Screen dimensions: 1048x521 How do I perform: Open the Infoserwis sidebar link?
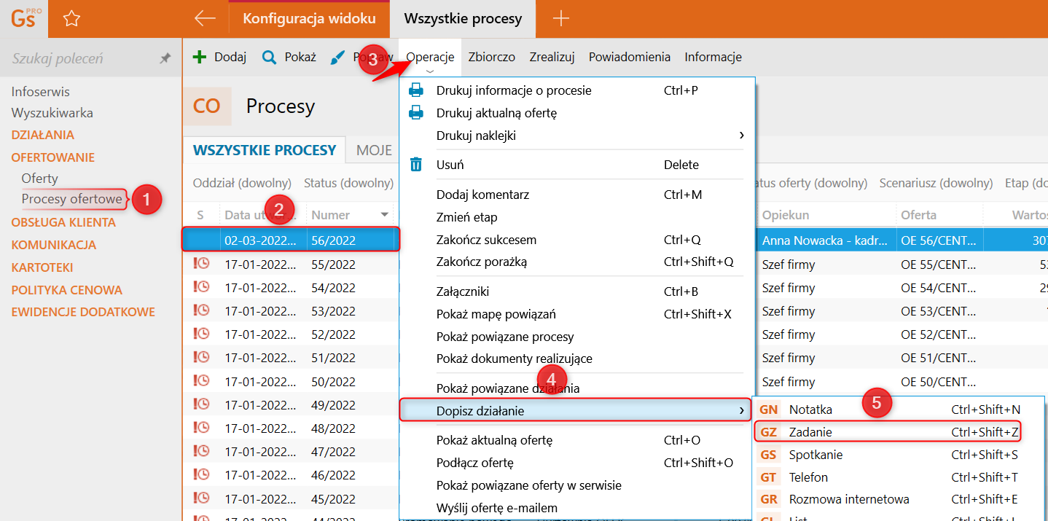coord(41,92)
